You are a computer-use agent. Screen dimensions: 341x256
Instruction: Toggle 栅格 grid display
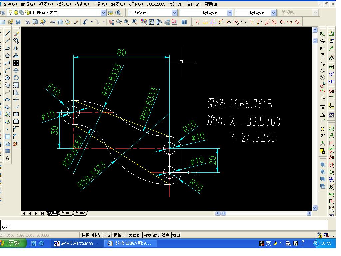pos(96,235)
